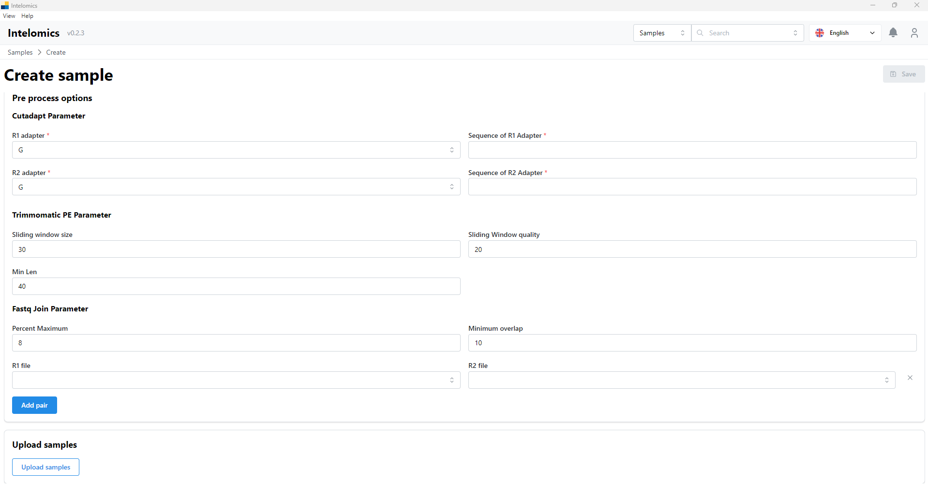Click the user profile icon
The image size is (928, 498).
[914, 33]
